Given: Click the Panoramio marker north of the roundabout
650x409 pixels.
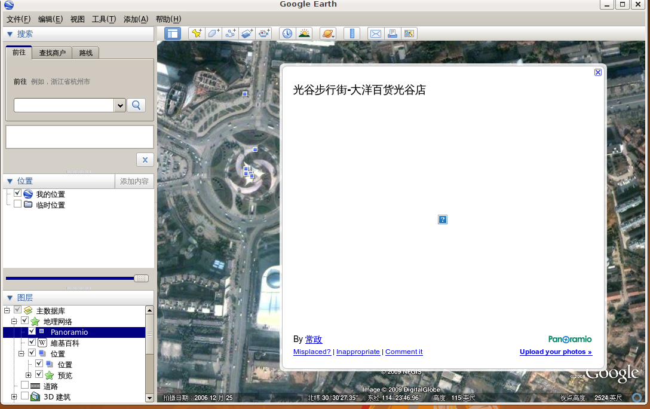Looking at the screenshot, I should (x=255, y=149).
